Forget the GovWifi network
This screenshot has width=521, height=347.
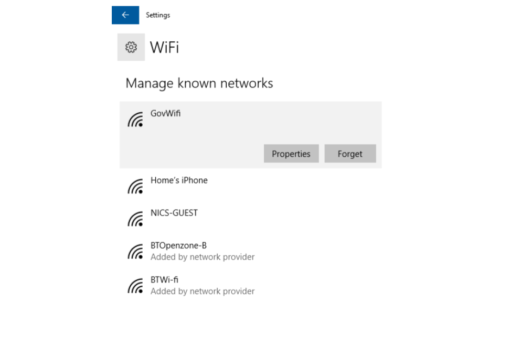coord(350,153)
